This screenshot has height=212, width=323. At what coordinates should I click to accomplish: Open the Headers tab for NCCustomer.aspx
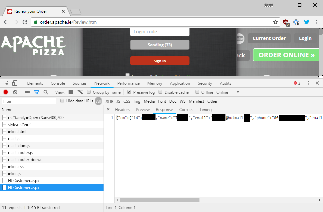[122, 109]
